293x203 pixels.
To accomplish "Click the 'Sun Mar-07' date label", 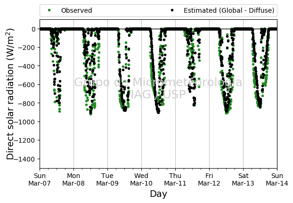I will 40,179.
